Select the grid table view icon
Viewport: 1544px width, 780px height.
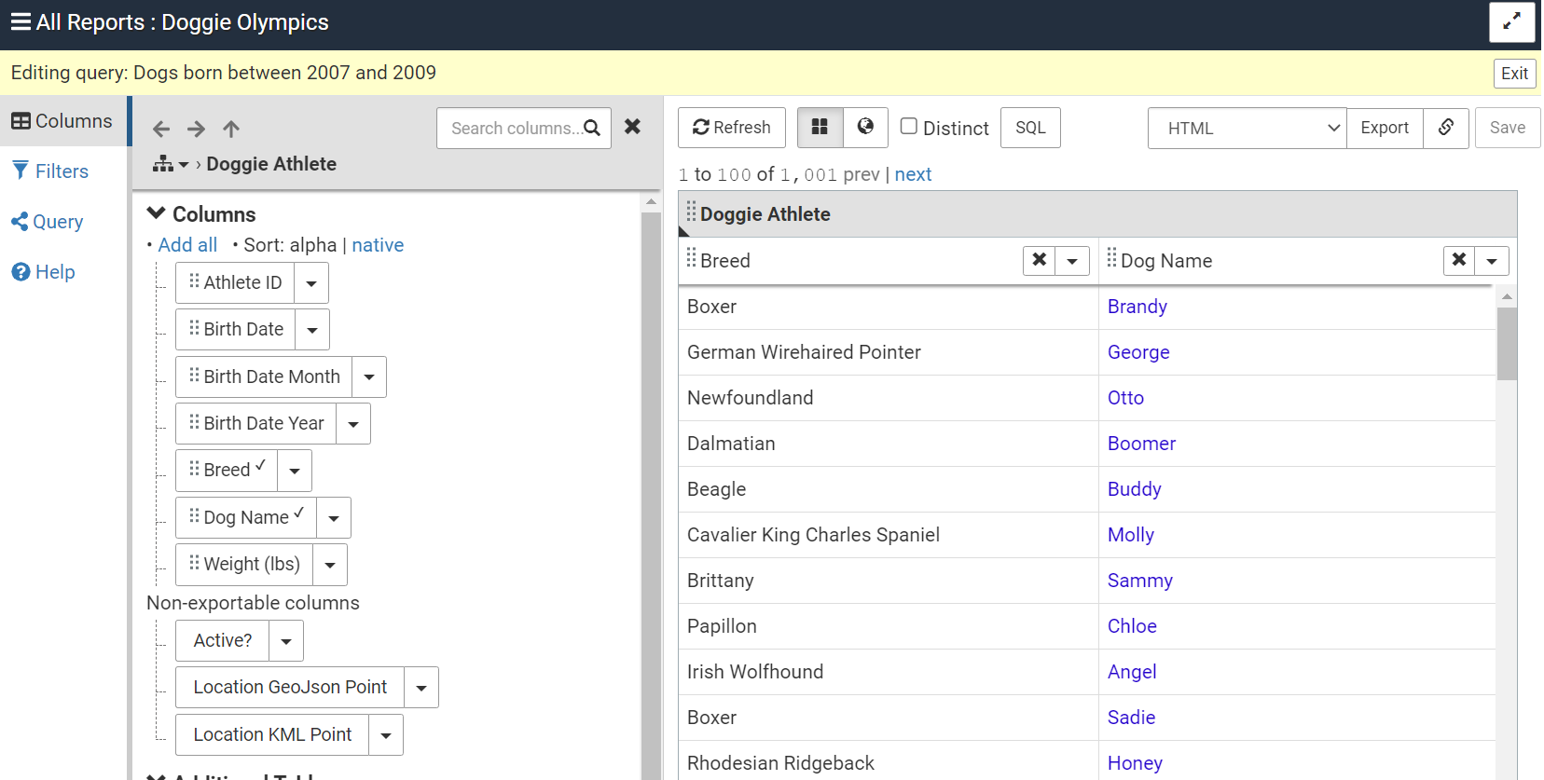point(820,128)
